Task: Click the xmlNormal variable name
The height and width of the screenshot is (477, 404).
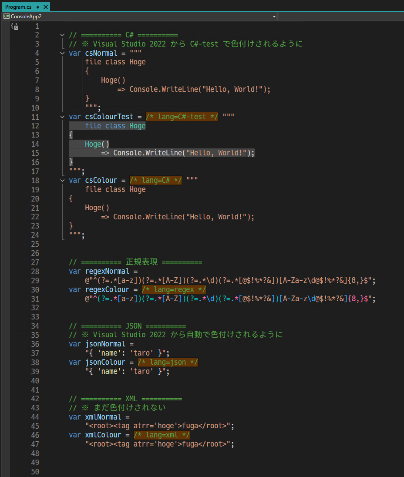Action: tap(103, 417)
